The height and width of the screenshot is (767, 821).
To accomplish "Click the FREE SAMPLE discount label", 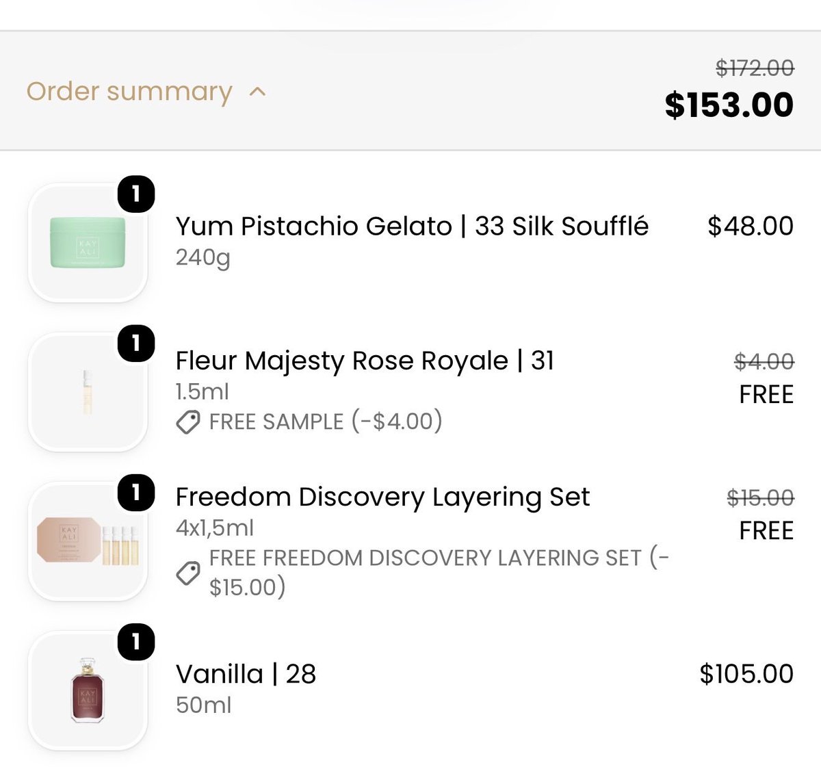I will pyautogui.click(x=326, y=421).
